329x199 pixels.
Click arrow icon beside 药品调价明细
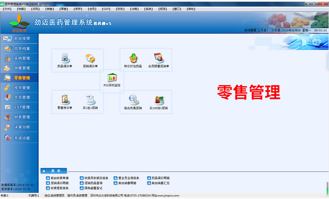149,178
